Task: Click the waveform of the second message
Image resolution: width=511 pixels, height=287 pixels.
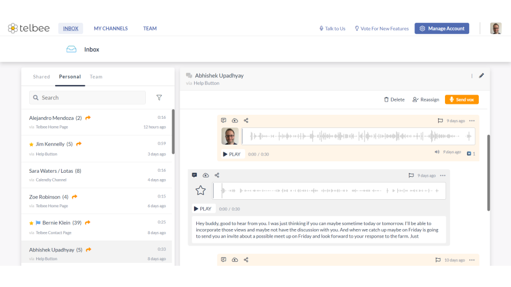Action: [x=330, y=191]
